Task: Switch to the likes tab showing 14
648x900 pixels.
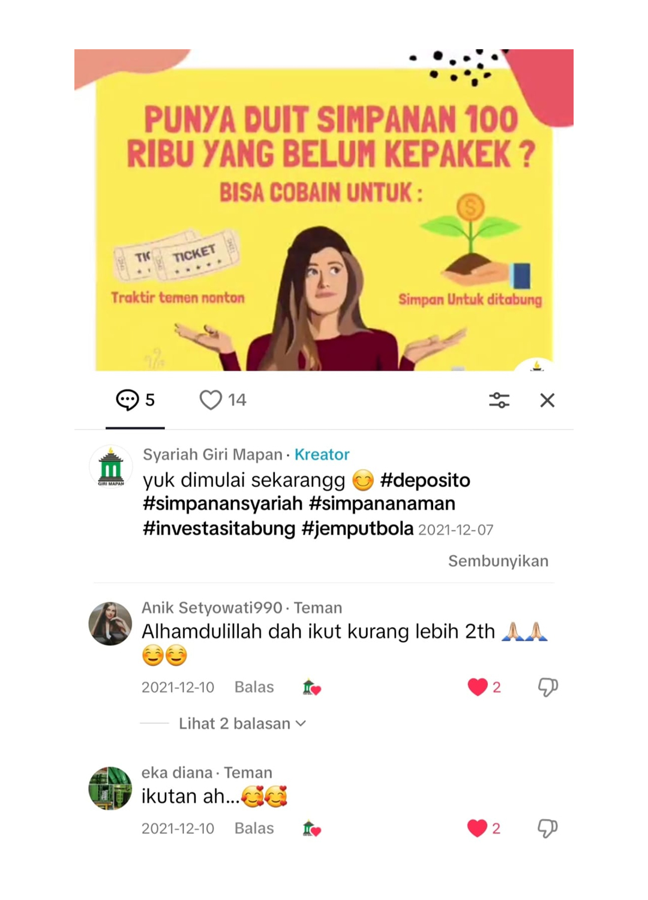Action: pos(223,400)
